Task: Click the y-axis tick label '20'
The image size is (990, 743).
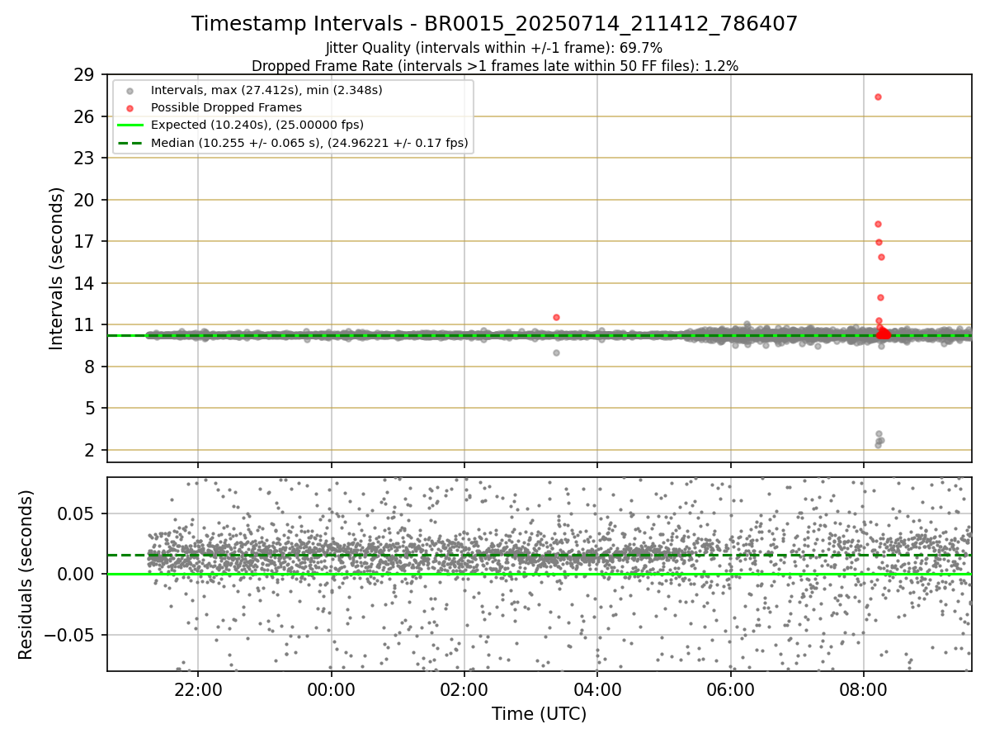Action: (84, 200)
